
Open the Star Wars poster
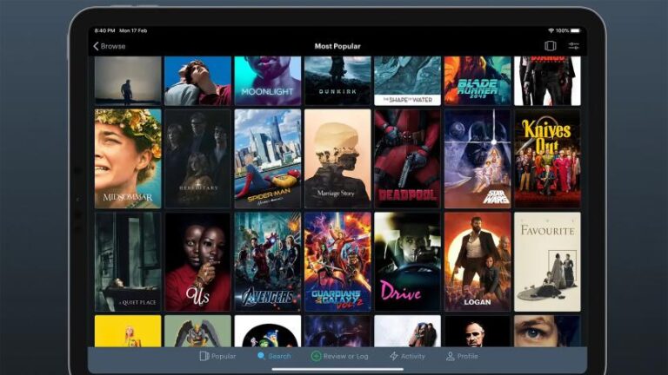(x=478, y=159)
